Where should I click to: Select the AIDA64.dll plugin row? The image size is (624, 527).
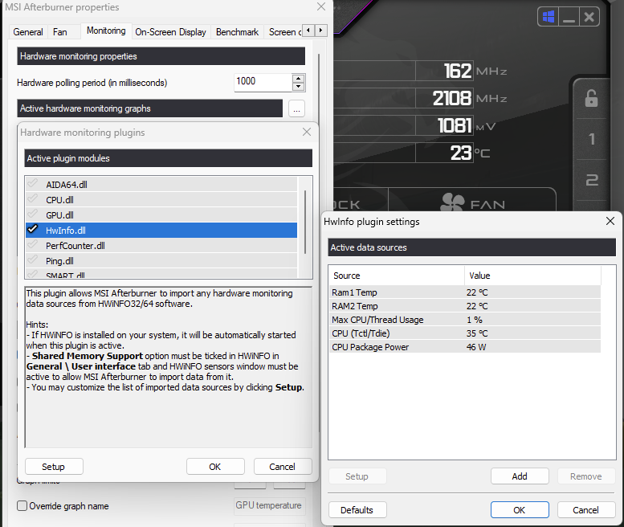click(161, 184)
